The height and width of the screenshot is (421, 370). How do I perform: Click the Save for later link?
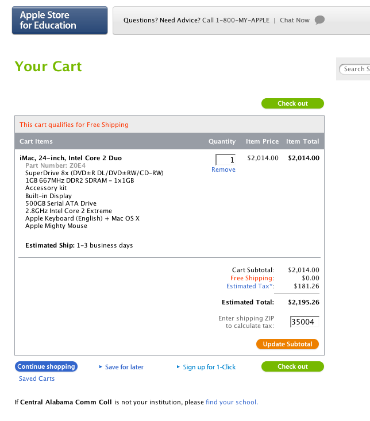coord(124,367)
